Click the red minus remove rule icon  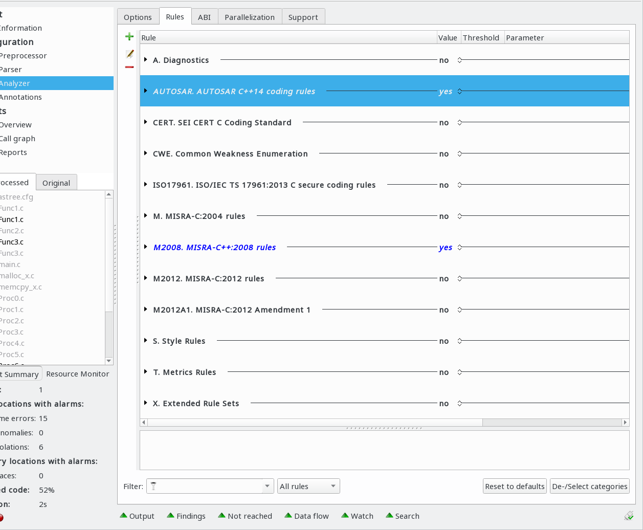(129, 67)
